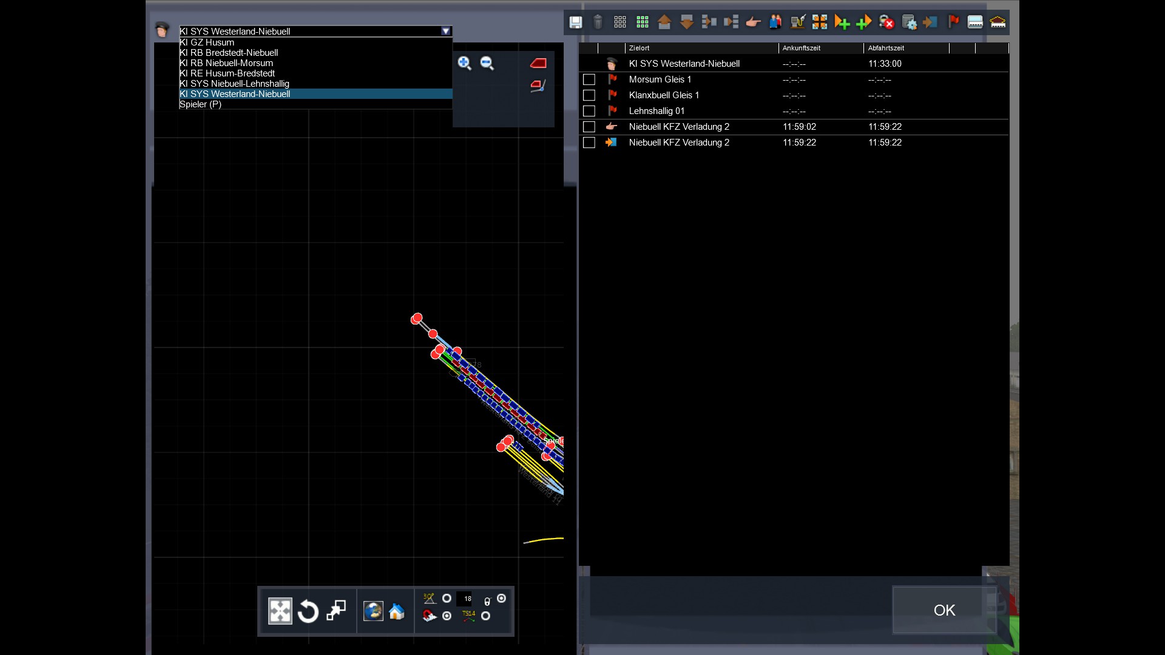1165x655 pixels.
Task: Choose Spieler (P) in the dropdown list
Action: tap(200, 104)
